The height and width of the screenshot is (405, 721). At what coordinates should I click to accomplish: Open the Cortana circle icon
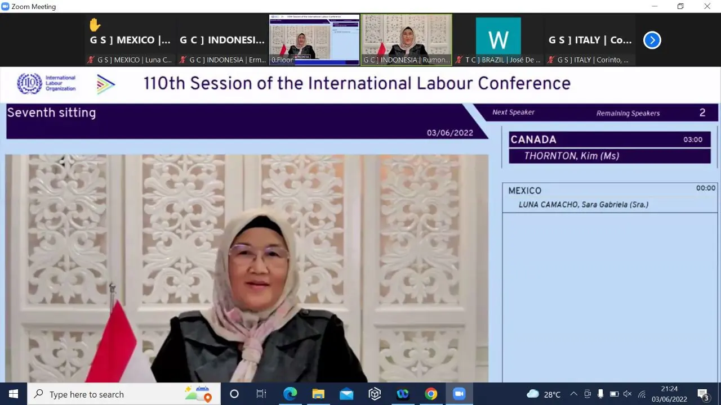[x=234, y=394]
